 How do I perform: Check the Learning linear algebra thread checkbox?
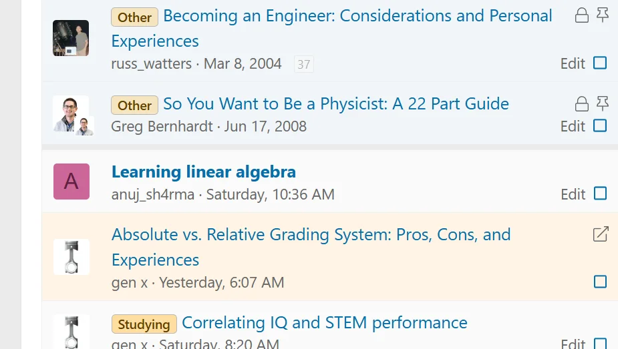pyautogui.click(x=600, y=194)
